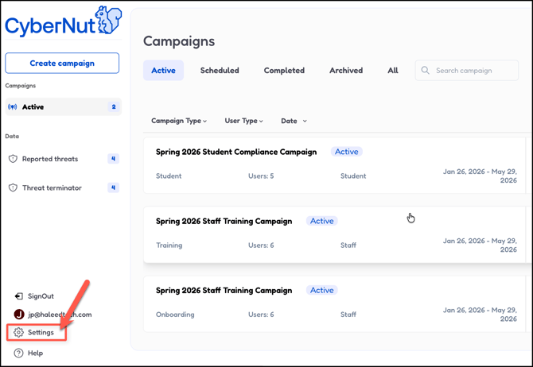533x367 pixels.
Task: Click the Active campaigns broadcast icon
Action: [13, 107]
